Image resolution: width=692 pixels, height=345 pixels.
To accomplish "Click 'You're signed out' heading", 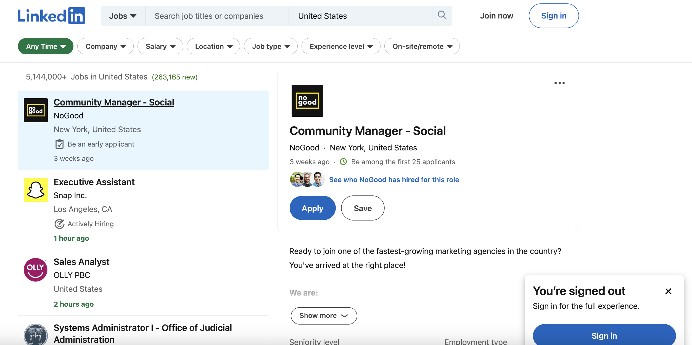I will pyautogui.click(x=579, y=291).
